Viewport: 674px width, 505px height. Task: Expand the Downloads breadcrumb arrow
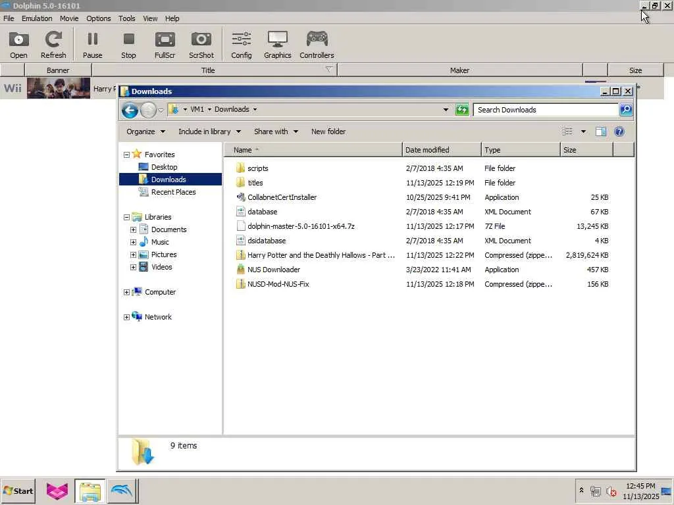point(255,110)
